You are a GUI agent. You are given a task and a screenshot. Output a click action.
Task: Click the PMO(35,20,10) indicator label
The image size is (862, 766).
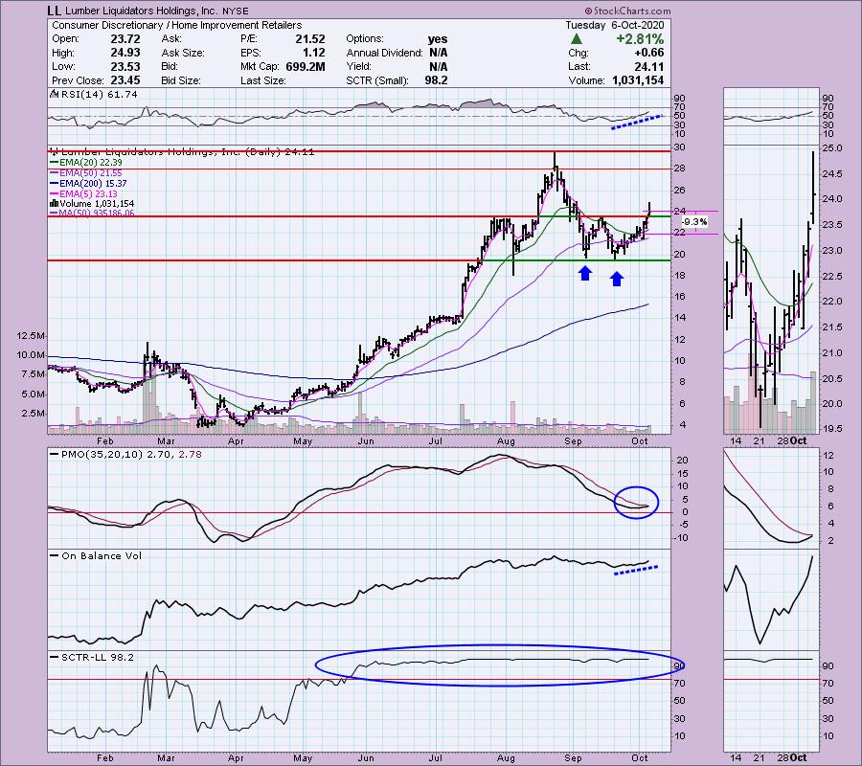pos(131,455)
